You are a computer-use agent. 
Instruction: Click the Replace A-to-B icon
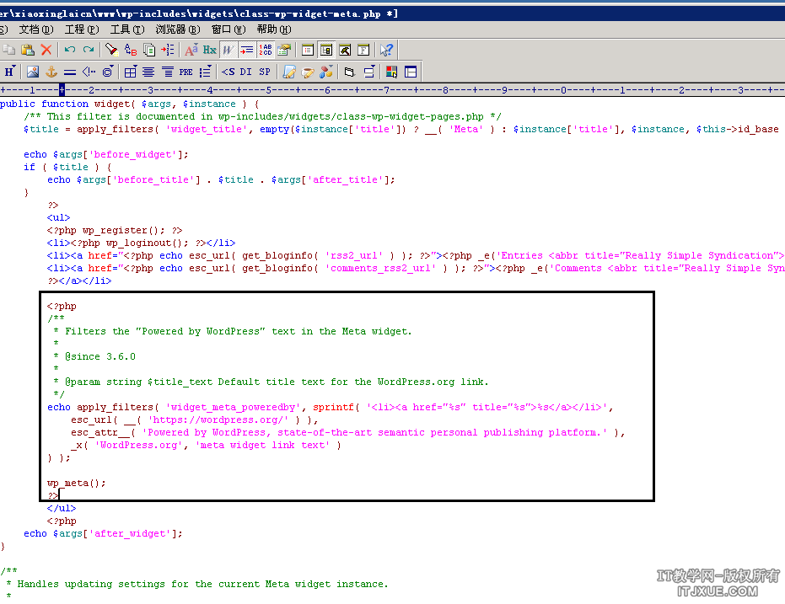click(130, 50)
